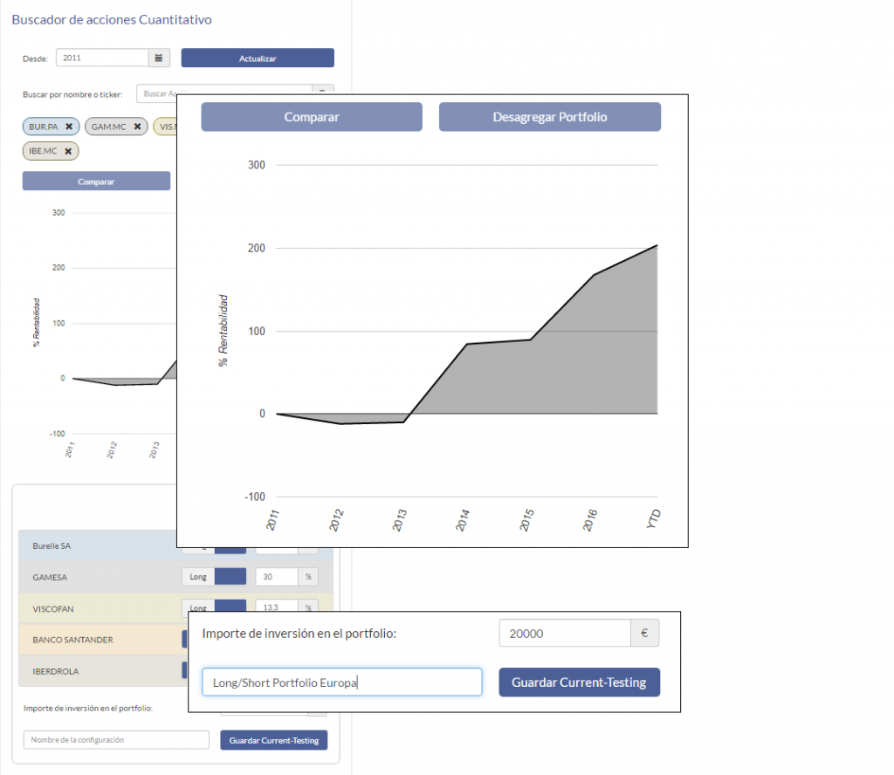Click the Actualizar button
894x775 pixels.
(258, 58)
